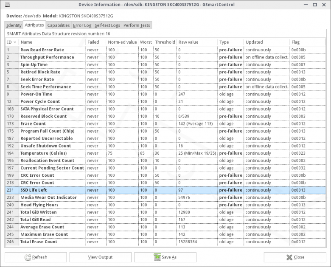Screen dimensions: 331x267
Task: Sort attributes by the Name column header
Action: pyautogui.click(x=26, y=42)
